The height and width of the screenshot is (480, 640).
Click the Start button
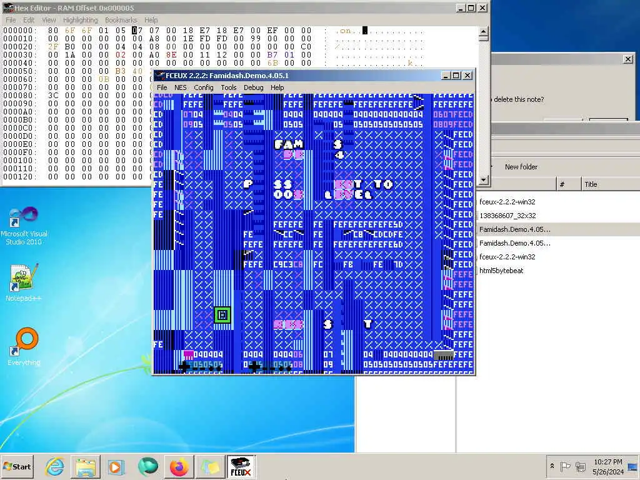click(x=17, y=466)
